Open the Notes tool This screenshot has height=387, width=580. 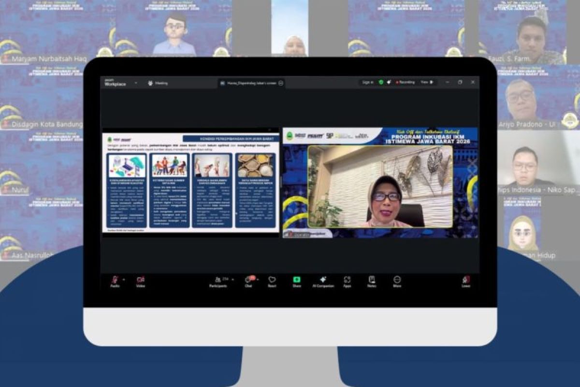click(372, 282)
